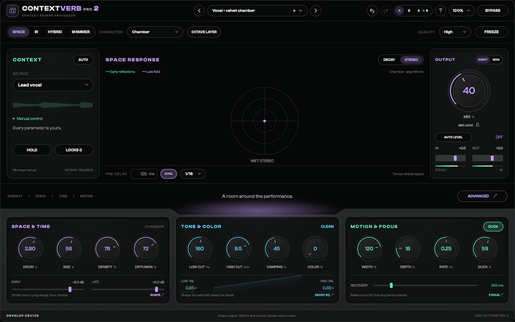This screenshot has width=515, height=322.
Task: Select A state slot
Action: 400,11
